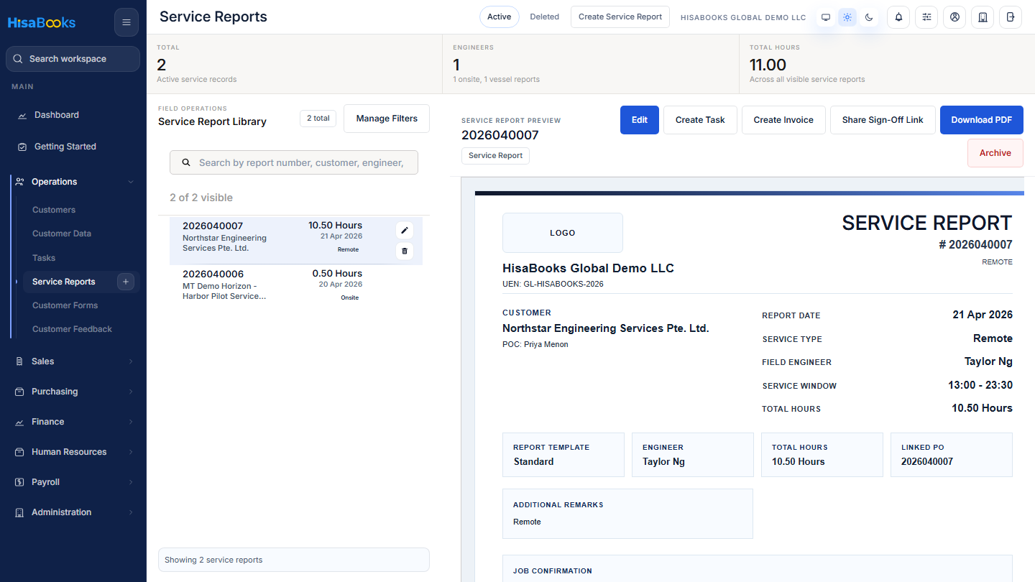This screenshot has width=1035, height=582.
Task: Switch to system display theme
Action: pos(826,17)
